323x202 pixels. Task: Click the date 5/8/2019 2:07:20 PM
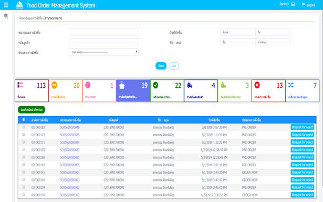pyautogui.click(x=214, y=127)
